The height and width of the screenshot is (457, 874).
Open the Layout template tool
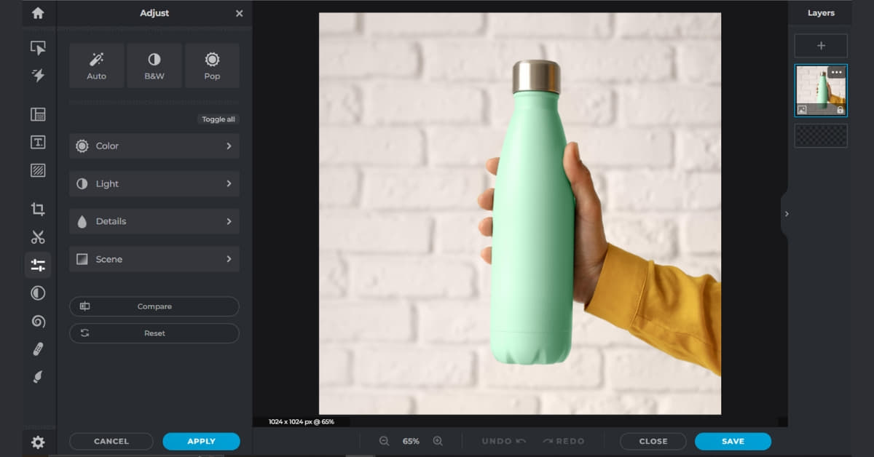click(x=38, y=114)
